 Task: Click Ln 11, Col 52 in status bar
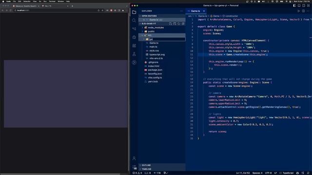click(x=243, y=173)
